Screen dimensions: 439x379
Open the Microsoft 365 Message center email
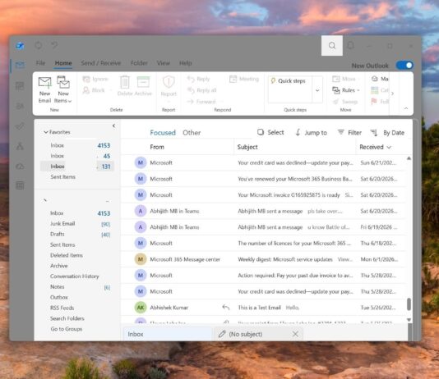(264, 259)
